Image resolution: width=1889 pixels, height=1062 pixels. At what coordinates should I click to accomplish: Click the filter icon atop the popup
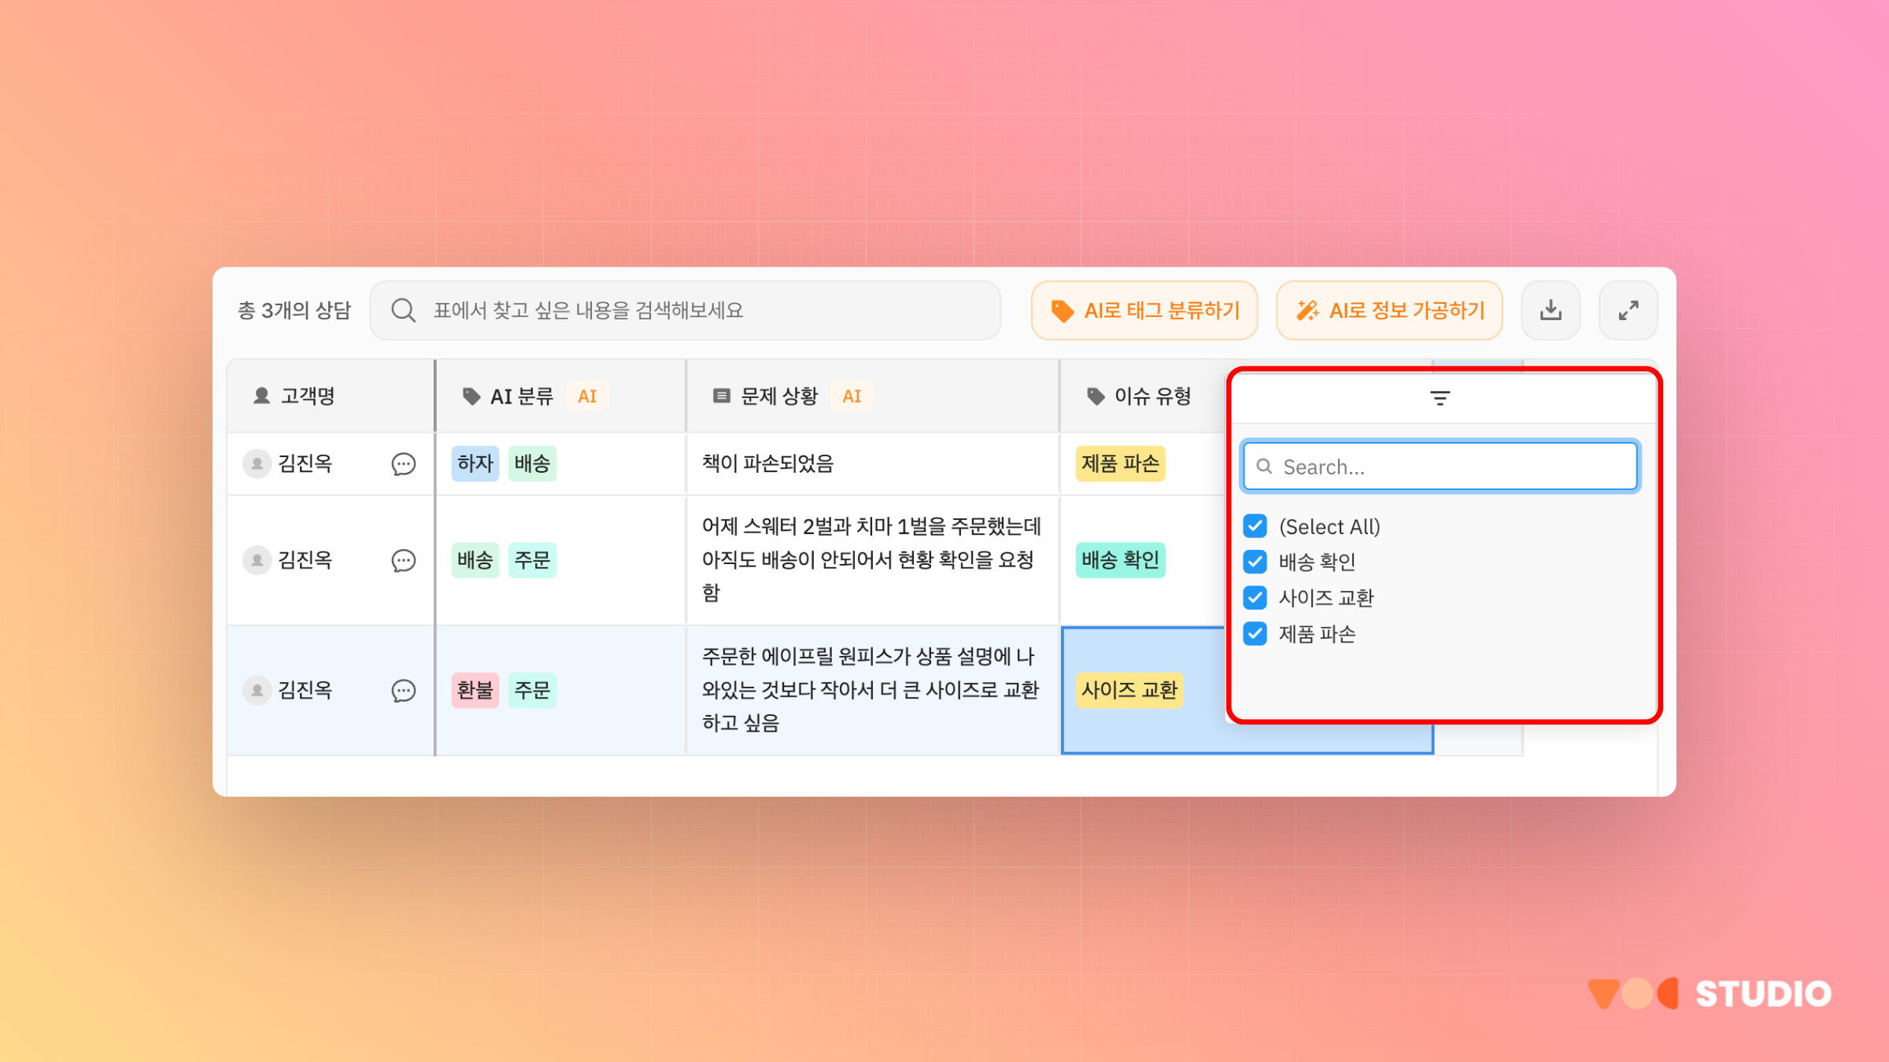(1440, 398)
